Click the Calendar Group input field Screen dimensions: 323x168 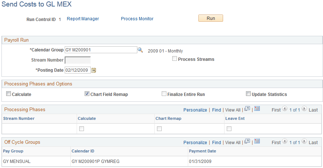(101, 50)
